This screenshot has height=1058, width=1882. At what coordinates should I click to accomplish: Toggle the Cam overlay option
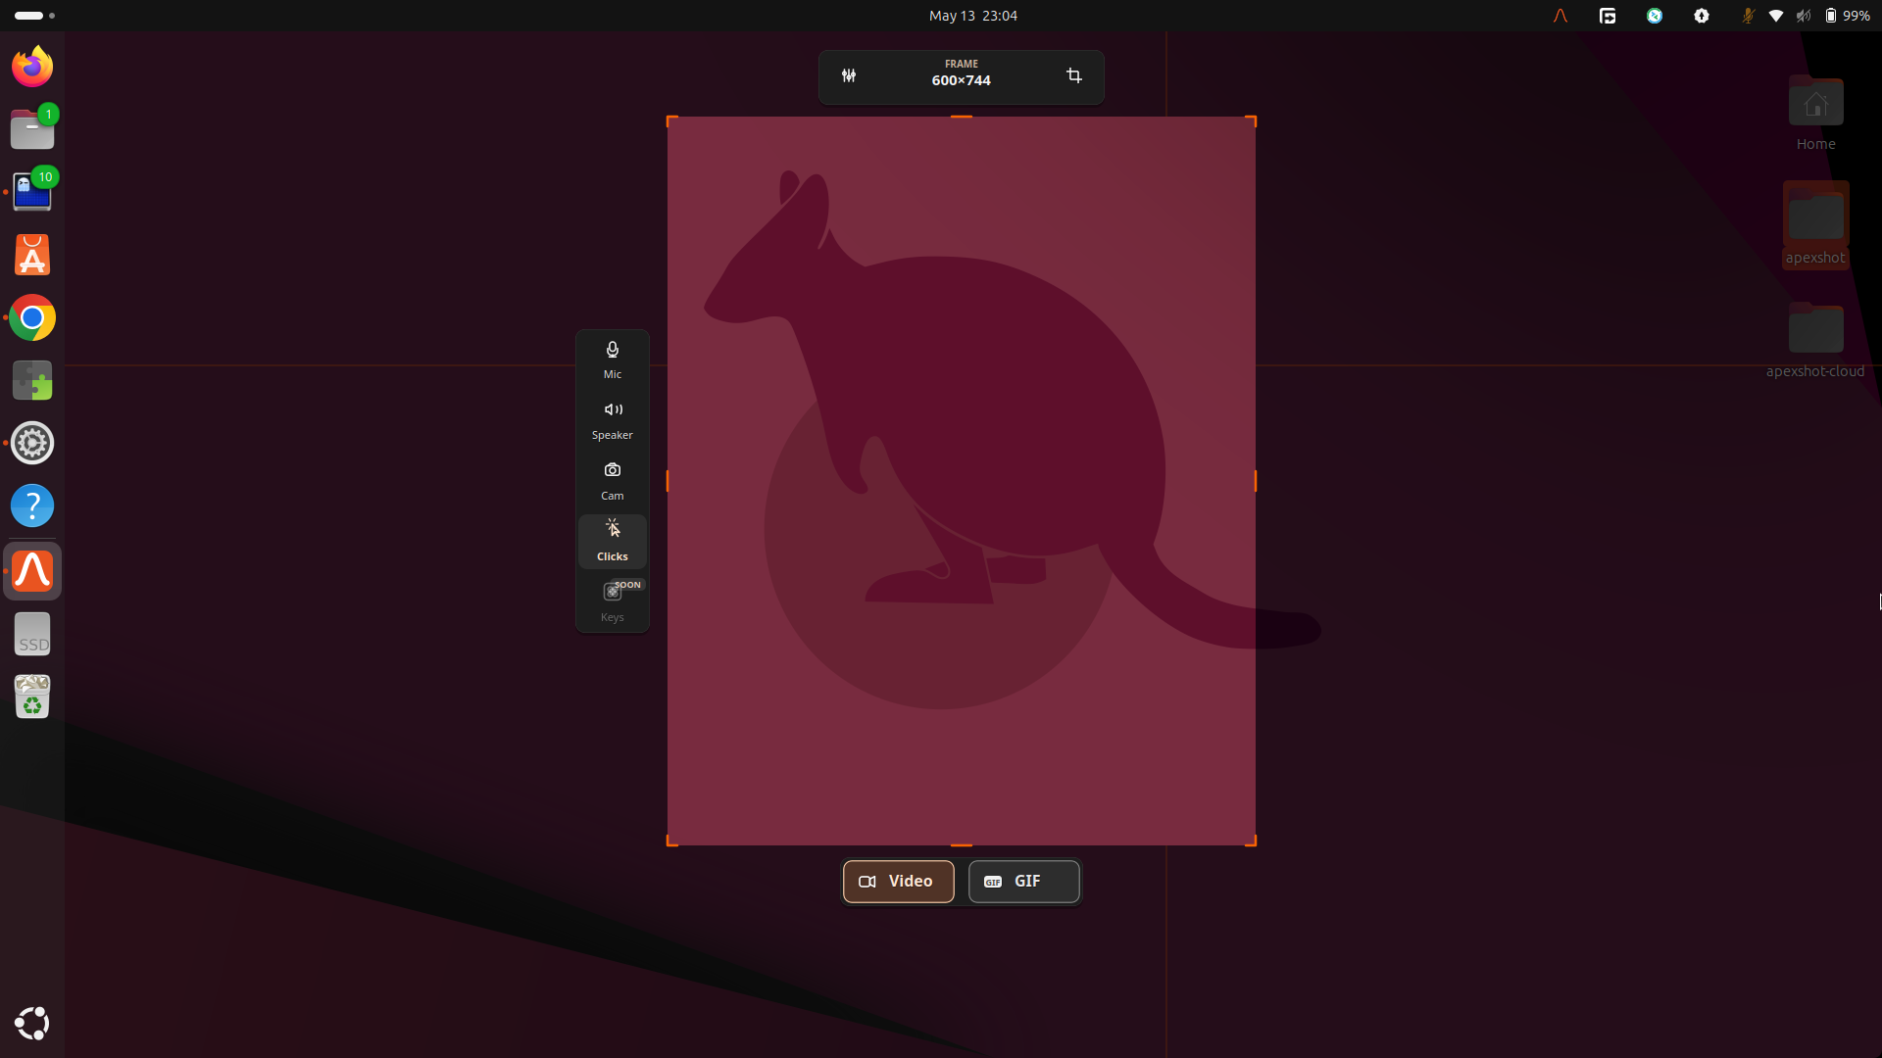pos(613,481)
